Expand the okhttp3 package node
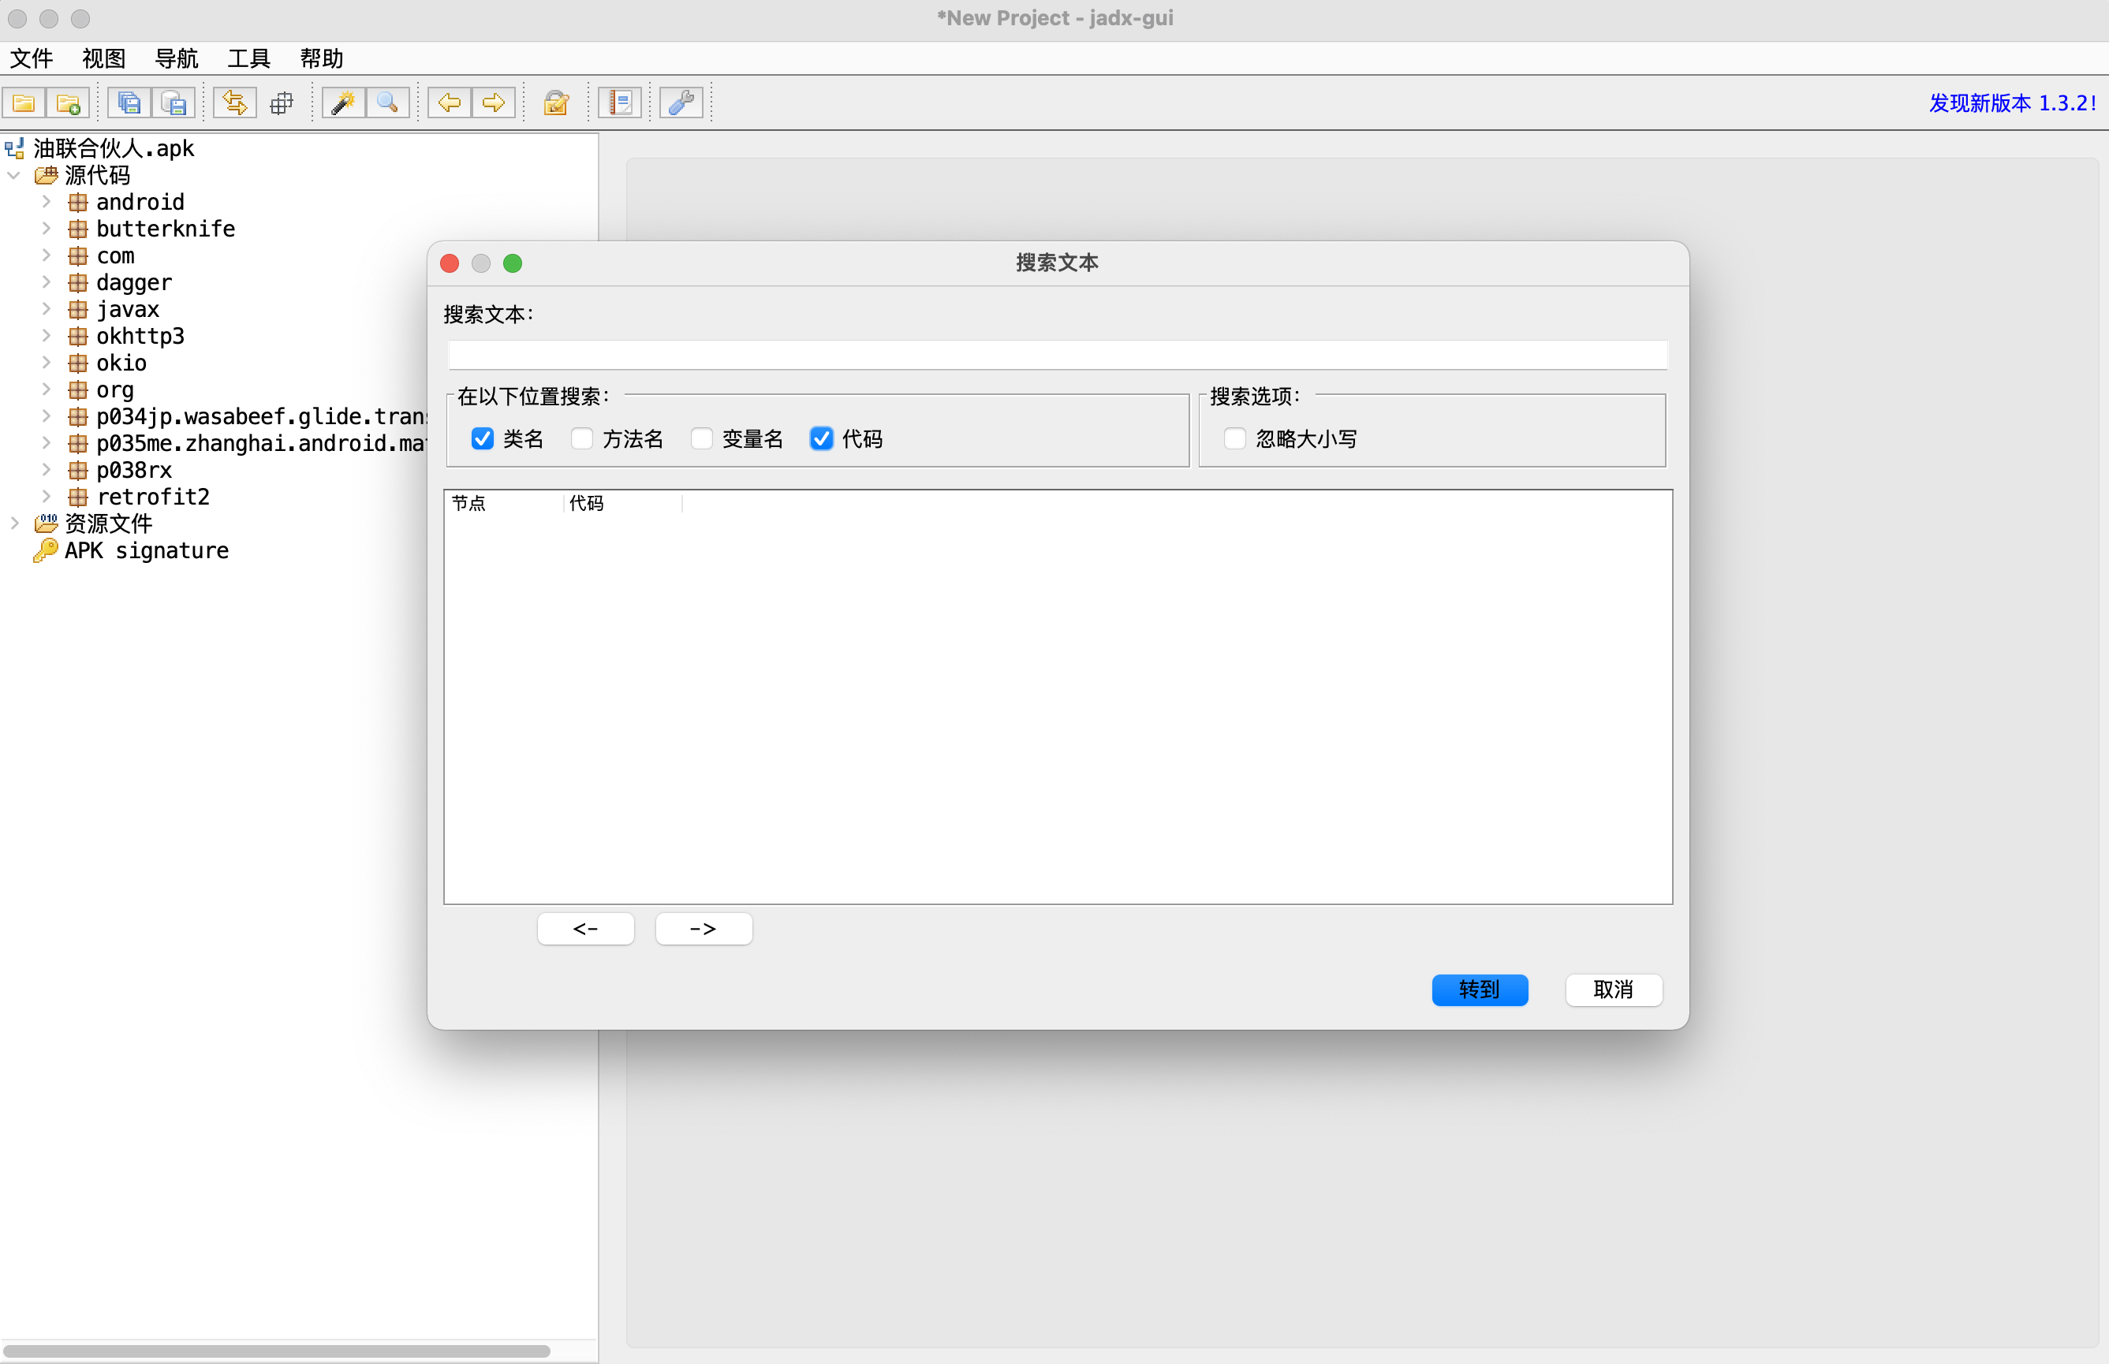The image size is (2109, 1364). pyautogui.click(x=46, y=336)
